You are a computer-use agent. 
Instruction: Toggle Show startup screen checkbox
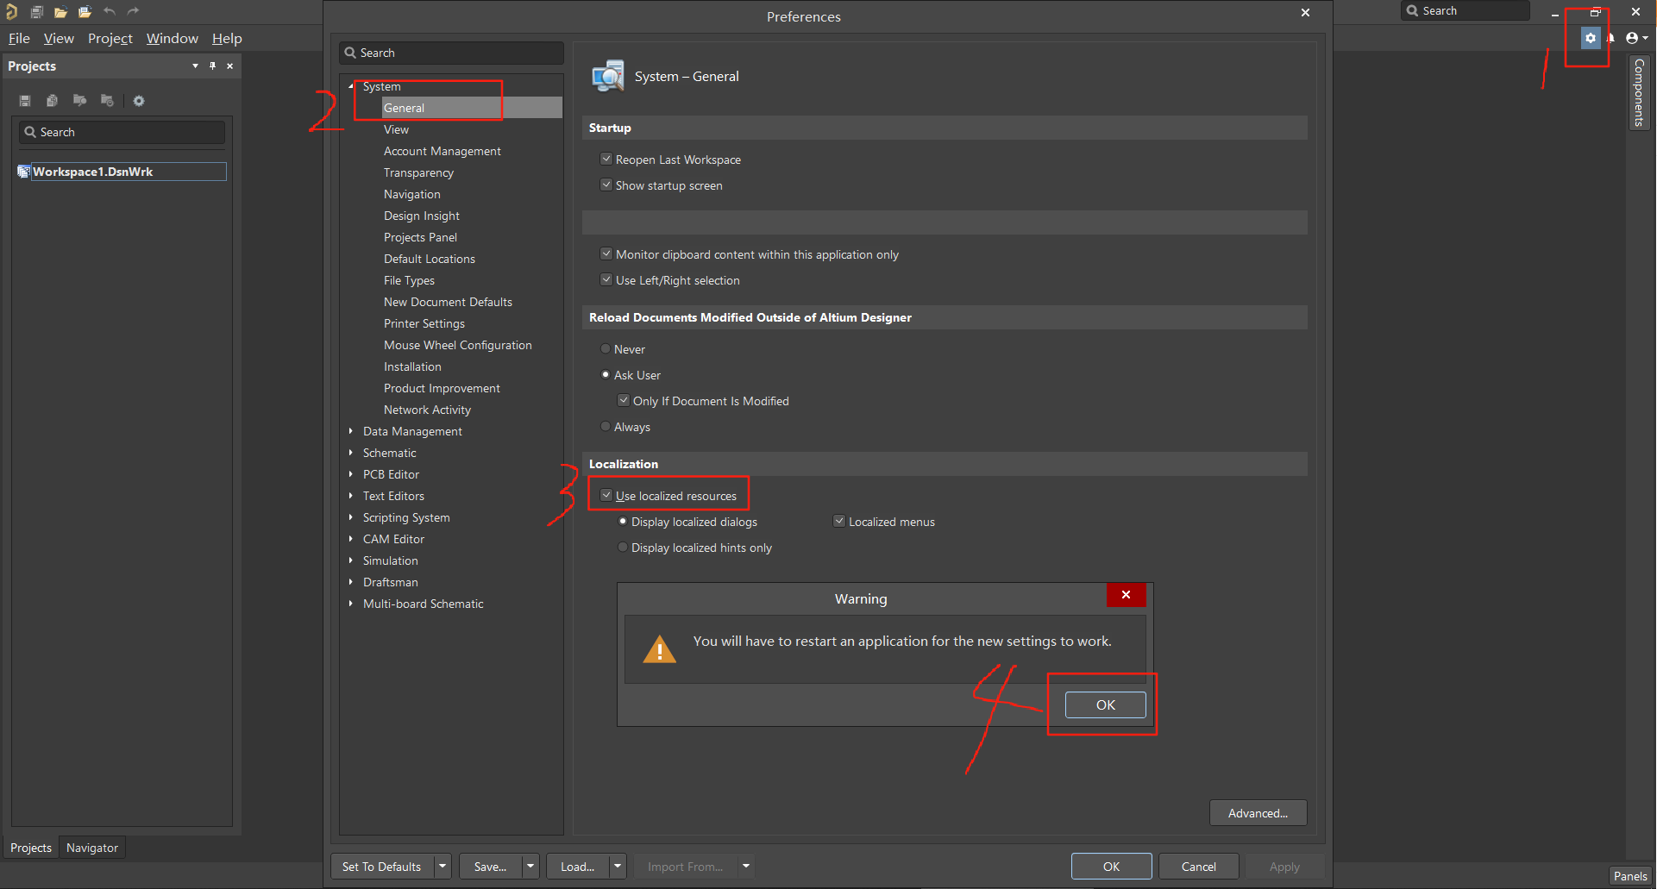point(606,185)
